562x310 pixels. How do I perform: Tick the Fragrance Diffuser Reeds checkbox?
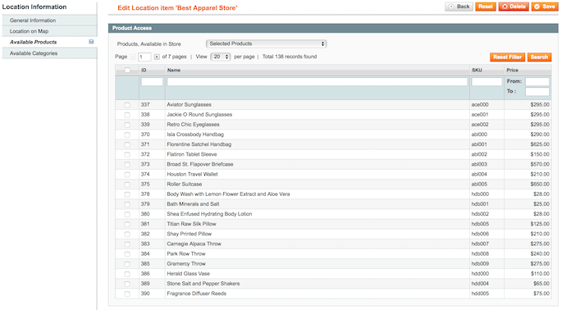[127, 294]
